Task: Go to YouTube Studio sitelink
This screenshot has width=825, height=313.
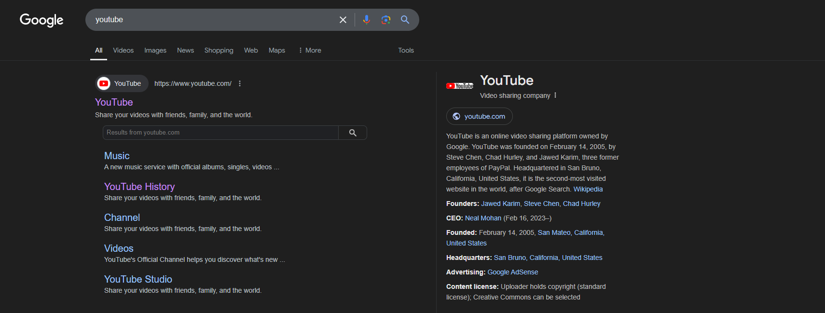Action: (138, 279)
